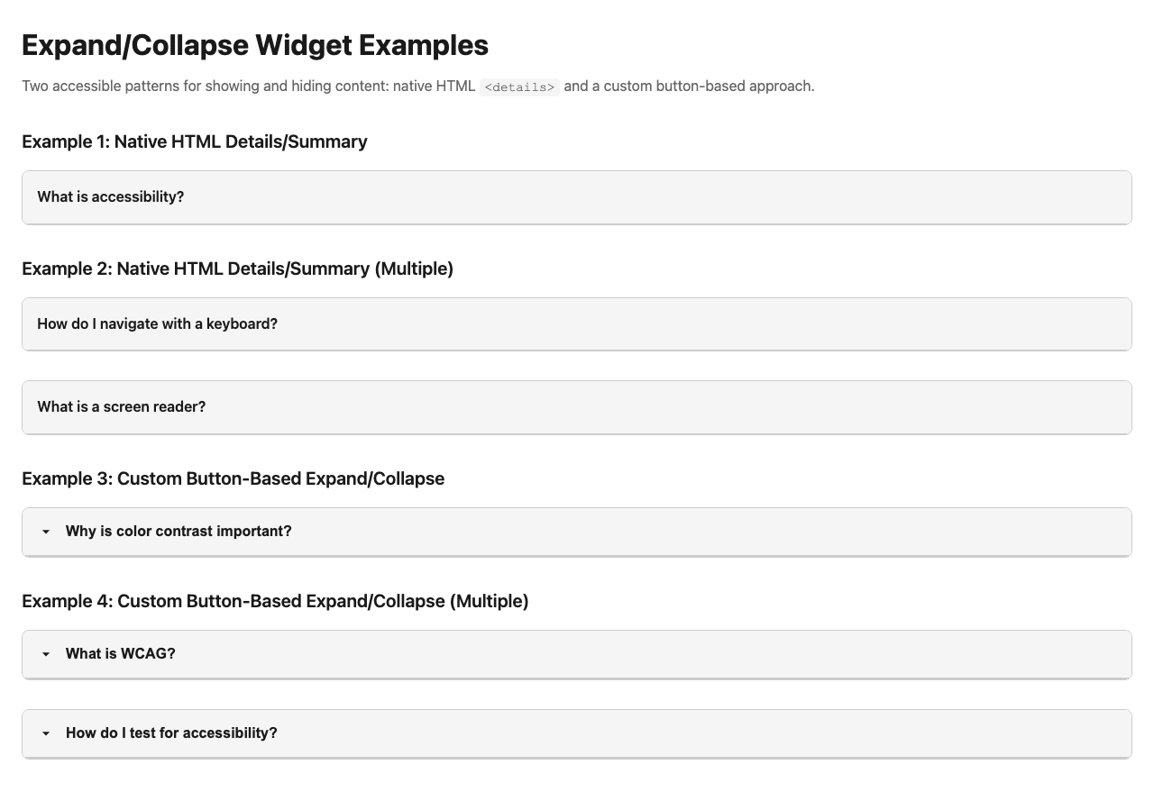Toggle 'How do I test for accessibility?' button
1154x810 pixels.
coord(171,733)
